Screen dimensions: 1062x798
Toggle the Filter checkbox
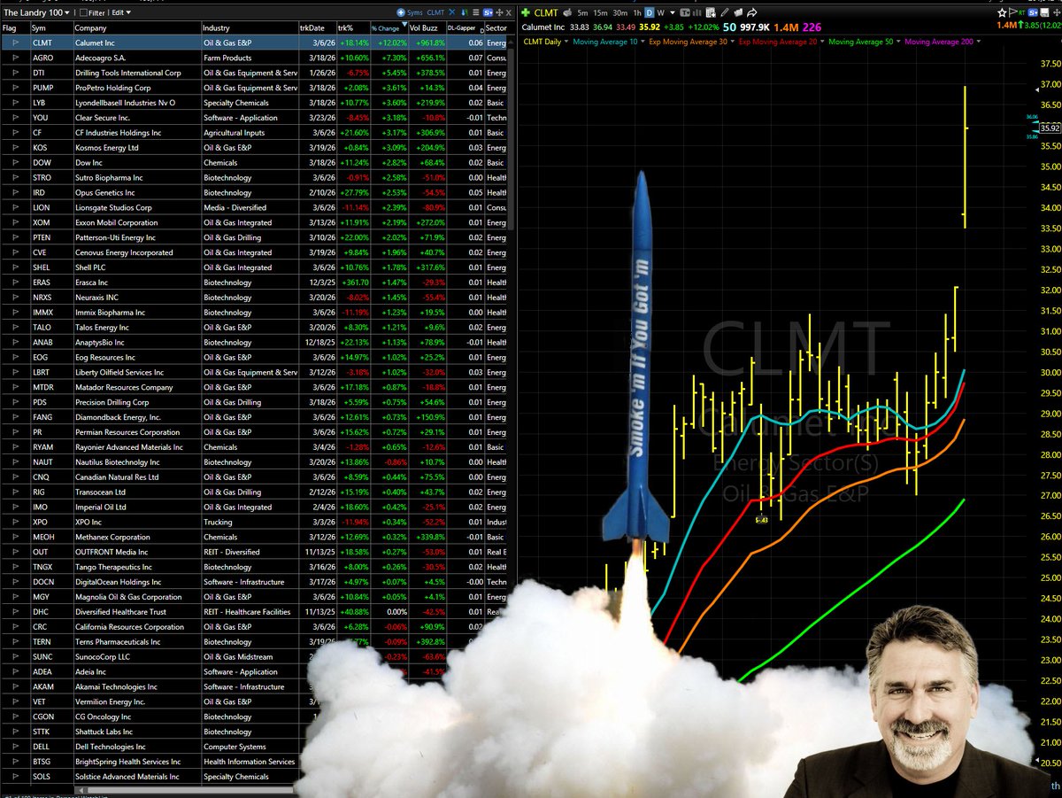click(83, 12)
